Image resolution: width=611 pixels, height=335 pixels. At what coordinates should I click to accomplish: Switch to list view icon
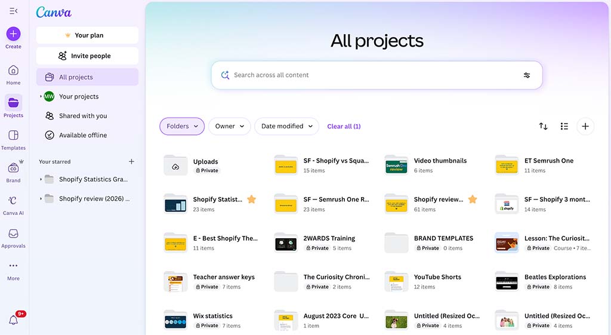pos(564,127)
